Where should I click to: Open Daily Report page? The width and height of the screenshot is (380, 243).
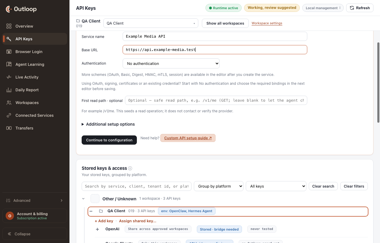(x=35, y=90)
